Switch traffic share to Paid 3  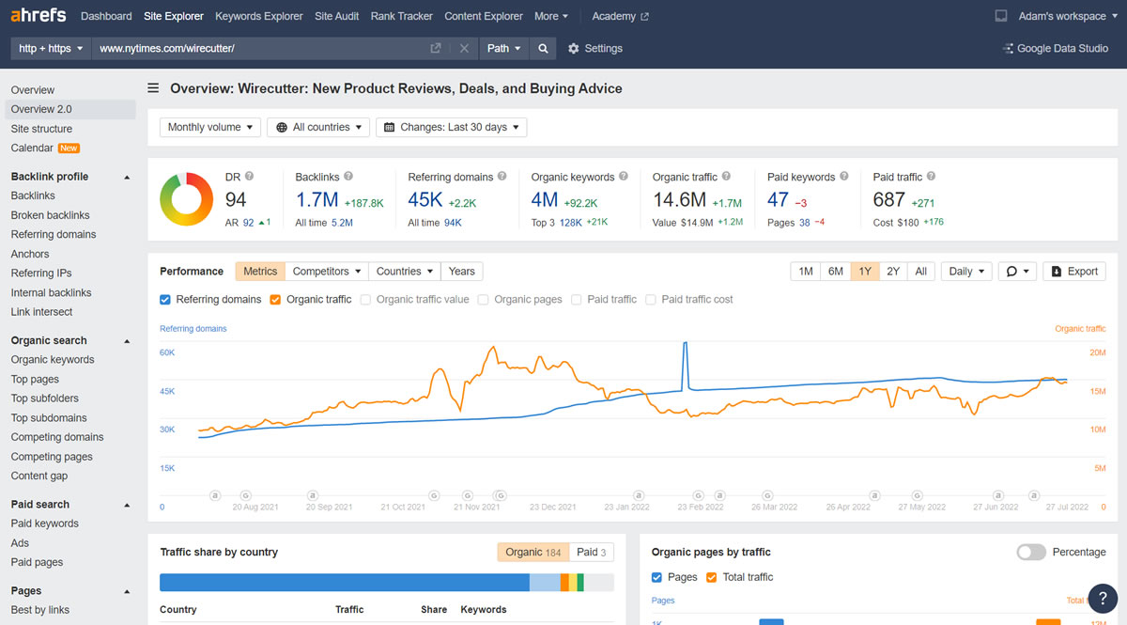pyautogui.click(x=592, y=552)
